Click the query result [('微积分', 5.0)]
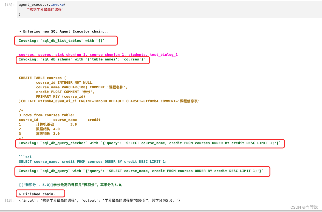The width and height of the screenshot is (322, 212). 36,185
